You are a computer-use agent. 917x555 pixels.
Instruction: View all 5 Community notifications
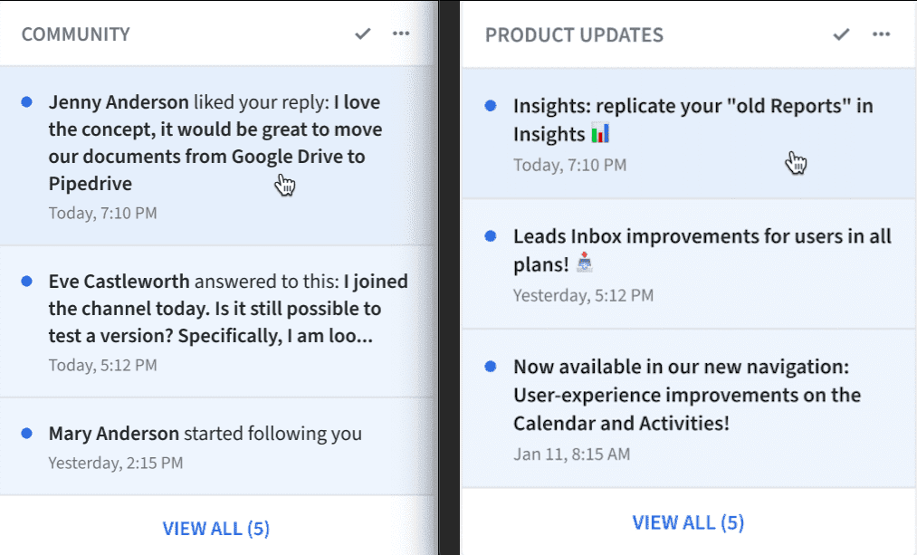(215, 528)
